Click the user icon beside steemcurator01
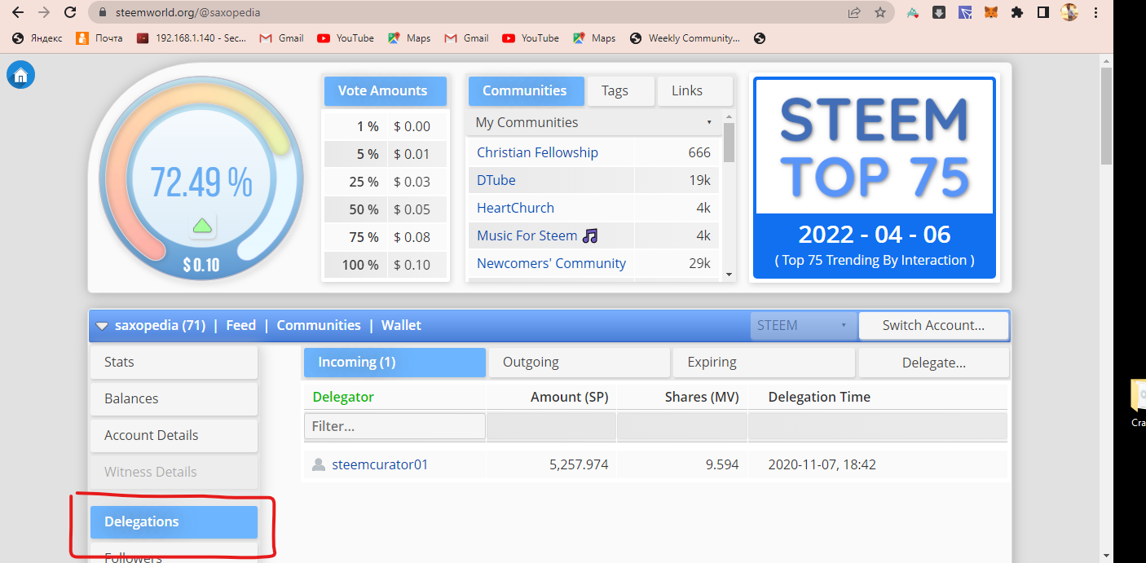This screenshot has width=1146, height=563. tap(319, 464)
